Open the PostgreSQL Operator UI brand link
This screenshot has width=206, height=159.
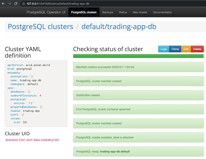[46, 12]
